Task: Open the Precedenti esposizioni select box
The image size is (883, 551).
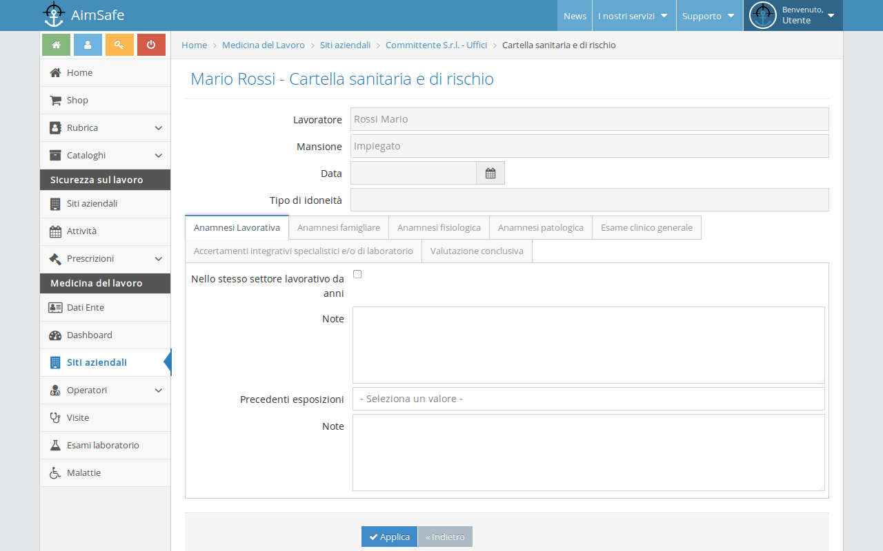Action: pyautogui.click(x=588, y=399)
